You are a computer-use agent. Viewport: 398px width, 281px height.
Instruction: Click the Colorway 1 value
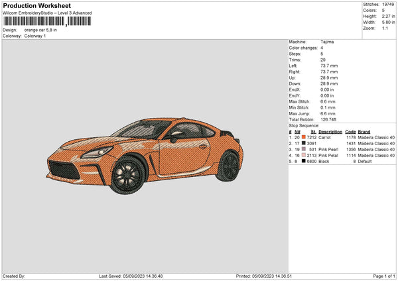pos(35,36)
